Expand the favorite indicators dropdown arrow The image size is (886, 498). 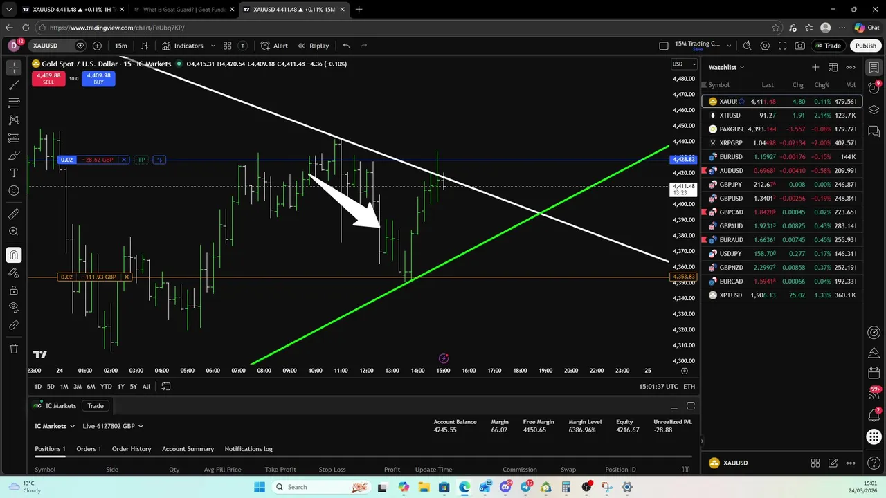click(x=212, y=46)
